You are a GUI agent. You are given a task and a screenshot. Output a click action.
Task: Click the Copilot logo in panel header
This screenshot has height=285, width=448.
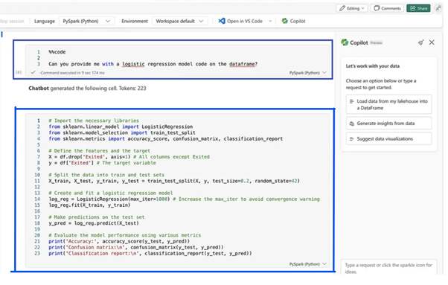(x=345, y=42)
